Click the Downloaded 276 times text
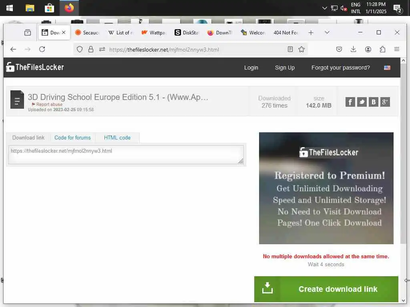 (274, 102)
